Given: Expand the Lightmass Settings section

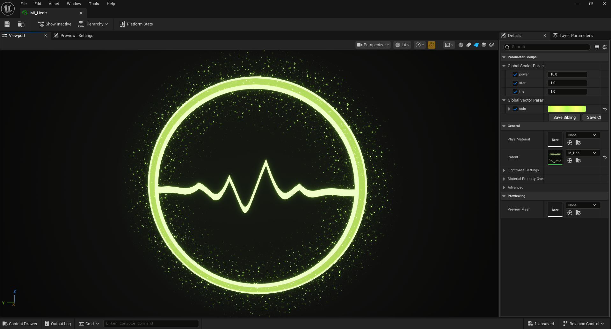Looking at the screenshot, I should point(504,170).
